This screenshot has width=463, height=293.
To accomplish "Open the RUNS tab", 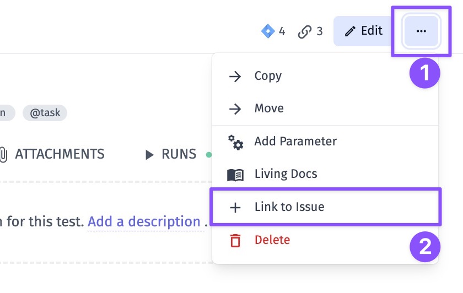I will point(178,154).
